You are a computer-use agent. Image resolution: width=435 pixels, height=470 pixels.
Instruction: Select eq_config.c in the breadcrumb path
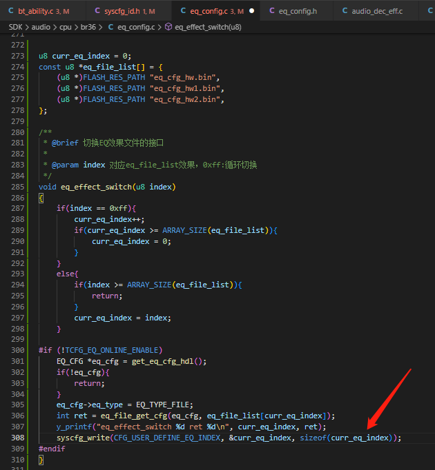click(x=136, y=28)
